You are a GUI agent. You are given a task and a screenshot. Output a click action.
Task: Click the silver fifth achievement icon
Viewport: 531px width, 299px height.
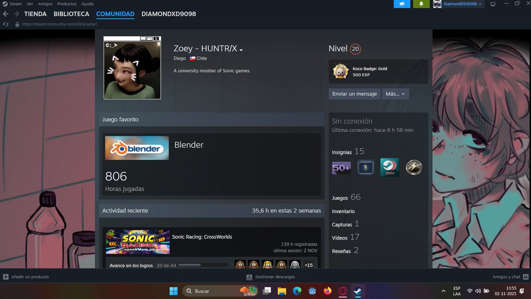295,265
